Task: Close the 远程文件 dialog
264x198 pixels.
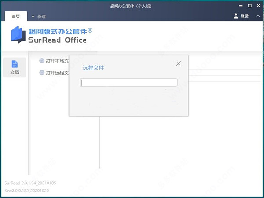Action: tap(178, 64)
